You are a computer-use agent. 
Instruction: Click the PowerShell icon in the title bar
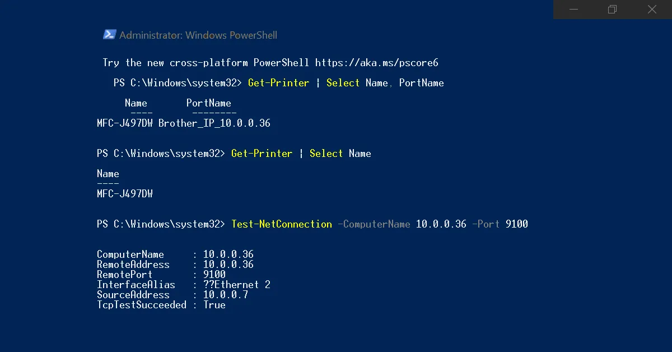coord(109,35)
